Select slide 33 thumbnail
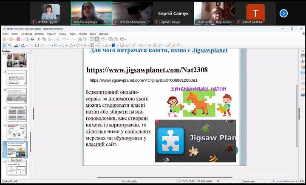 pyautogui.click(x=17, y=168)
